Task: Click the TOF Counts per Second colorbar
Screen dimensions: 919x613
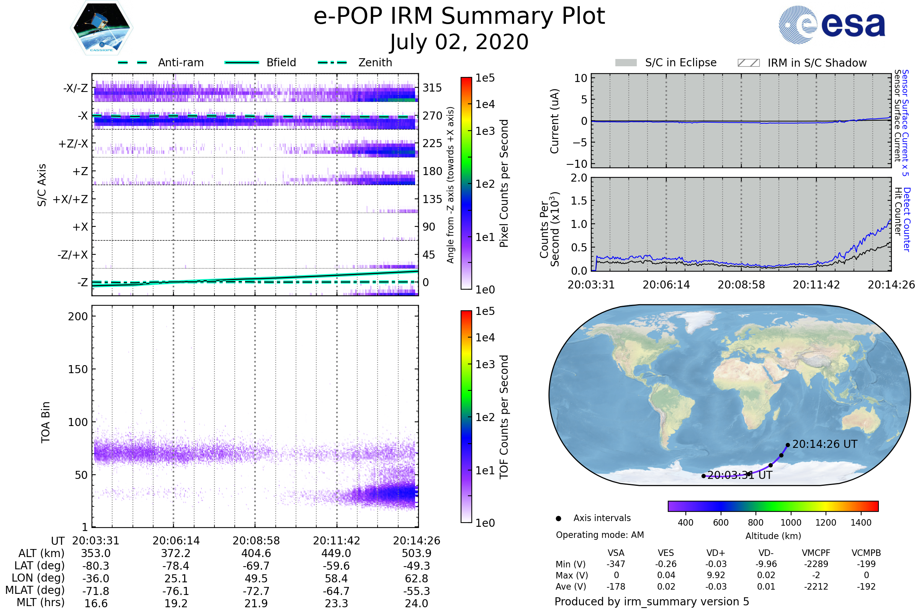Action: 466,416
